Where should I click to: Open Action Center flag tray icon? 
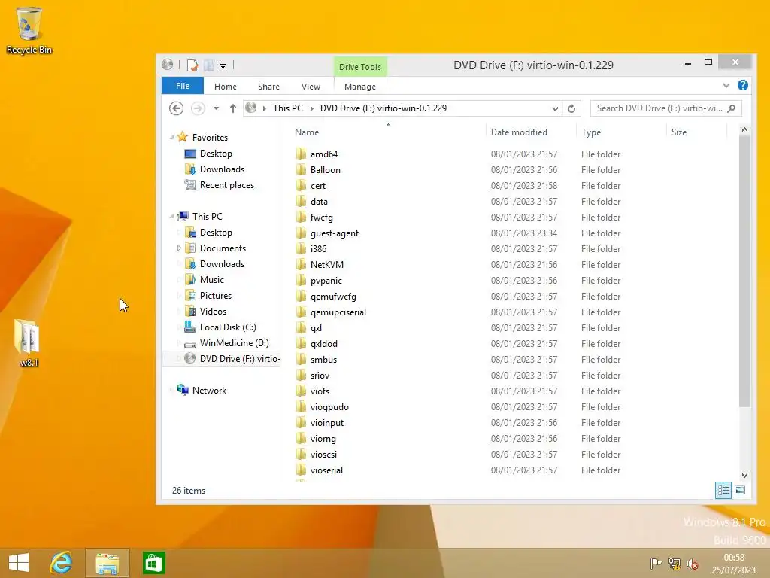[656, 564]
